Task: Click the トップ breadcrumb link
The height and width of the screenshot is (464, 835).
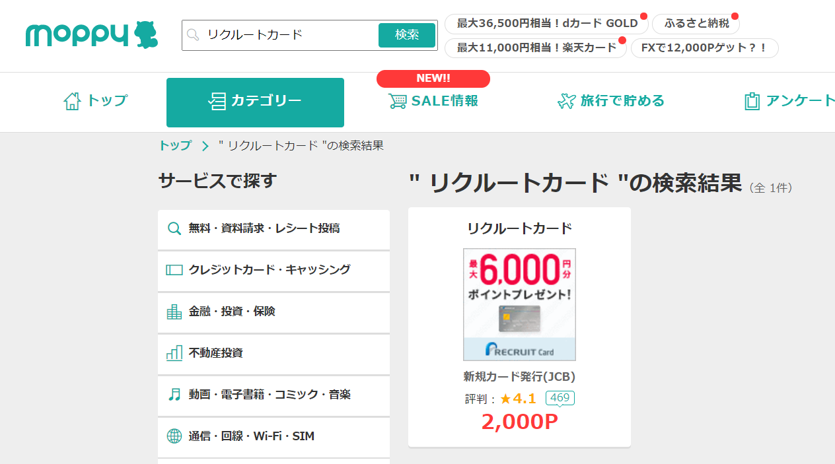Action: [x=175, y=146]
